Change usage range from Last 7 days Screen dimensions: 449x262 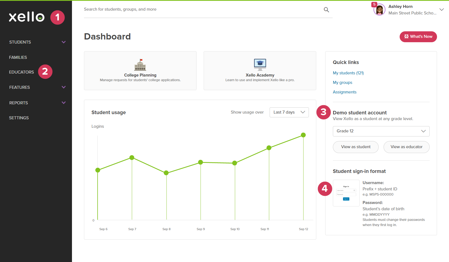tap(289, 112)
